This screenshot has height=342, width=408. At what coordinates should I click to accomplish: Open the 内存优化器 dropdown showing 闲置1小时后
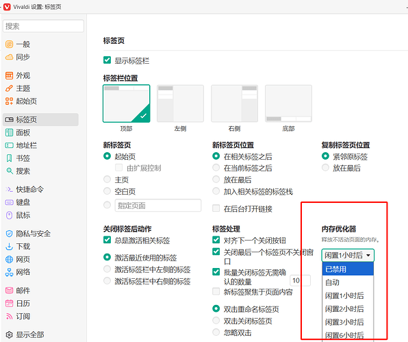click(348, 255)
